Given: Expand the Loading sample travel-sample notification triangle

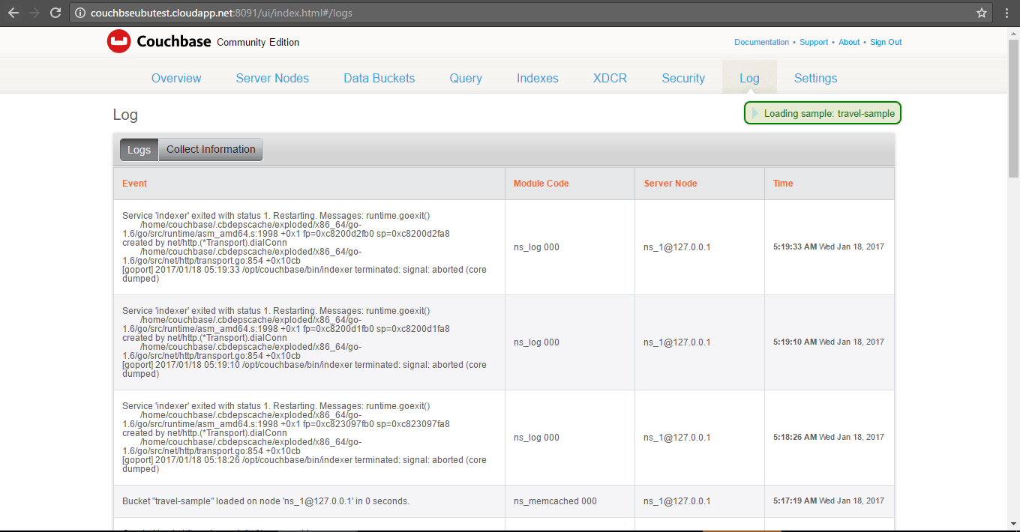Looking at the screenshot, I should pos(755,113).
